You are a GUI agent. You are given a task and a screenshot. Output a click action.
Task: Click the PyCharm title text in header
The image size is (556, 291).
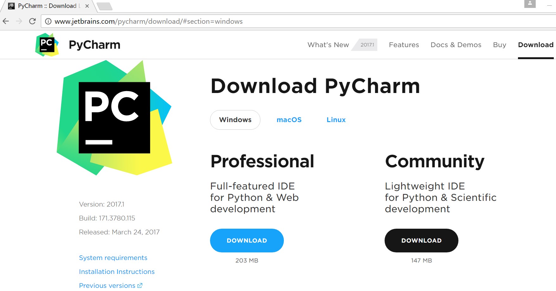tap(94, 45)
